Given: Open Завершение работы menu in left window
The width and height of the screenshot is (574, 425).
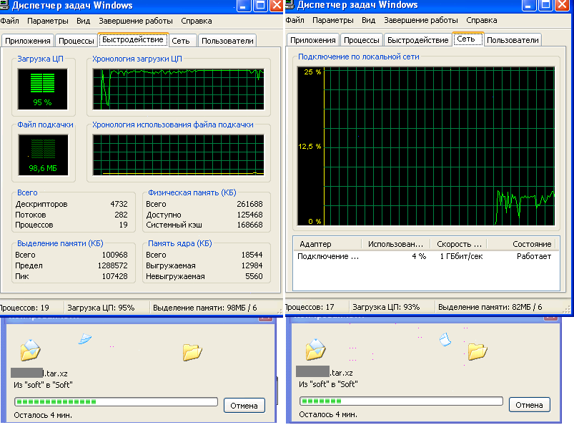Looking at the screenshot, I should (135, 21).
